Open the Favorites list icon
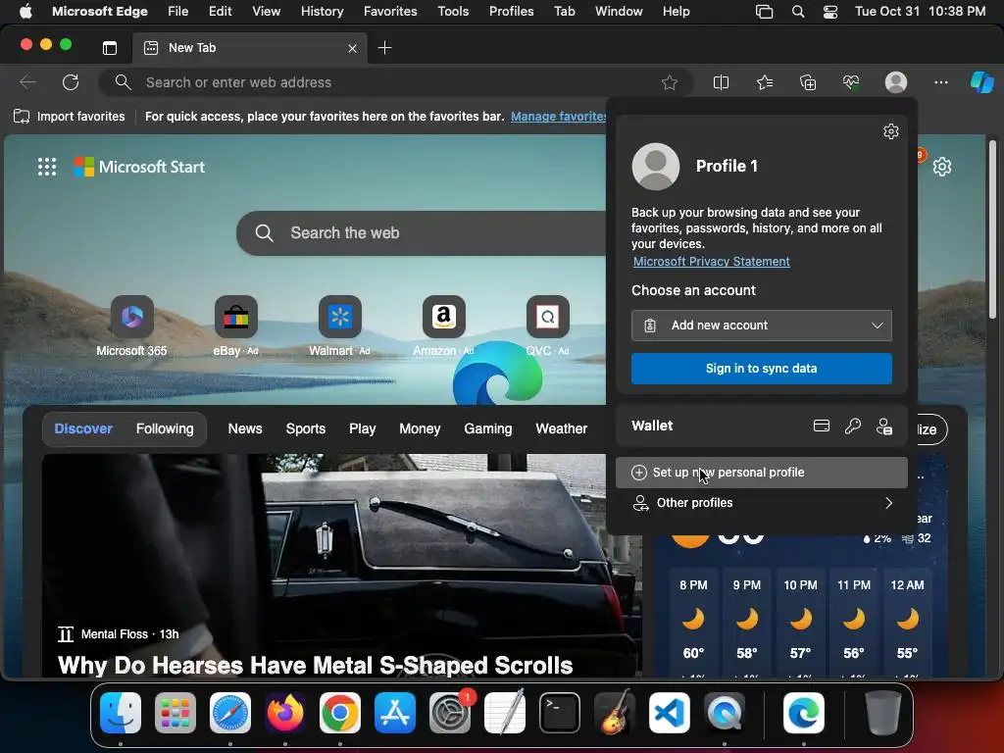The width and height of the screenshot is (1004, 753). pyautogui.click(x=765, y=82)
